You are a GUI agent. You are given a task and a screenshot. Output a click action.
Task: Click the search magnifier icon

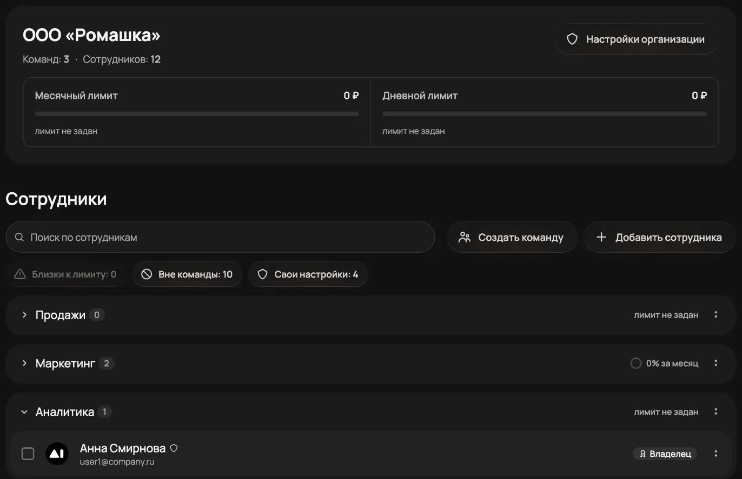click(x=19, y=237)
